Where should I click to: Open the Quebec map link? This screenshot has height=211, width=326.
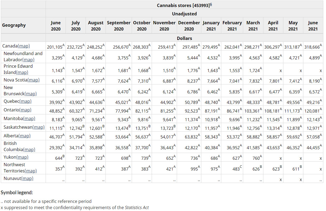26,101
